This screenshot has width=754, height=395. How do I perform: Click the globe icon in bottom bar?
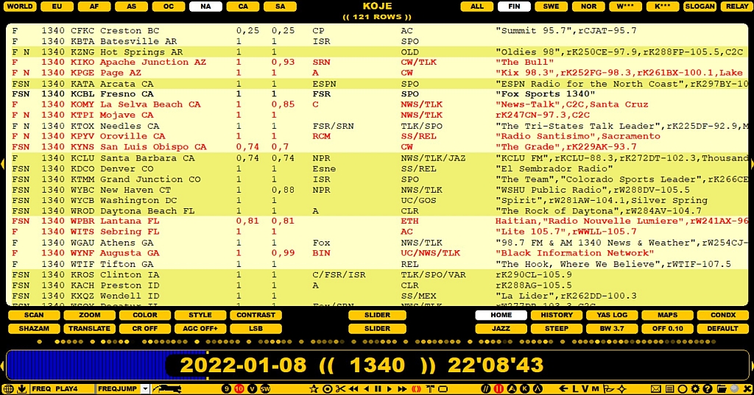click(x=8, y=388)
